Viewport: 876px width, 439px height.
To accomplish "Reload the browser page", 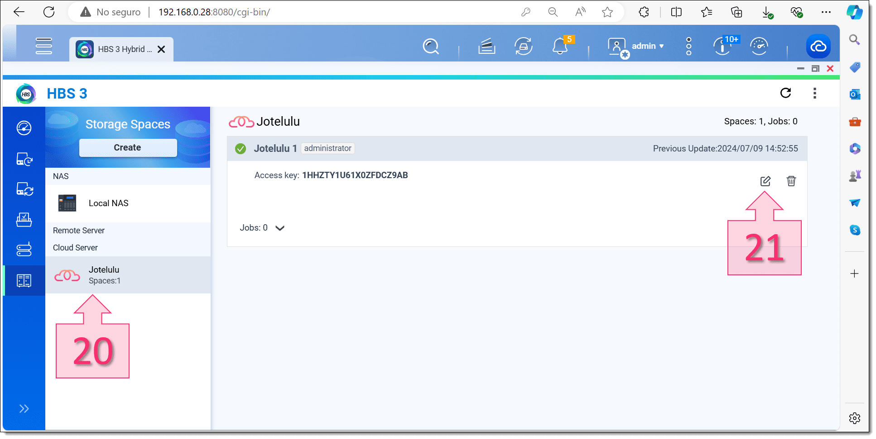I will click(x=49, y=12).
